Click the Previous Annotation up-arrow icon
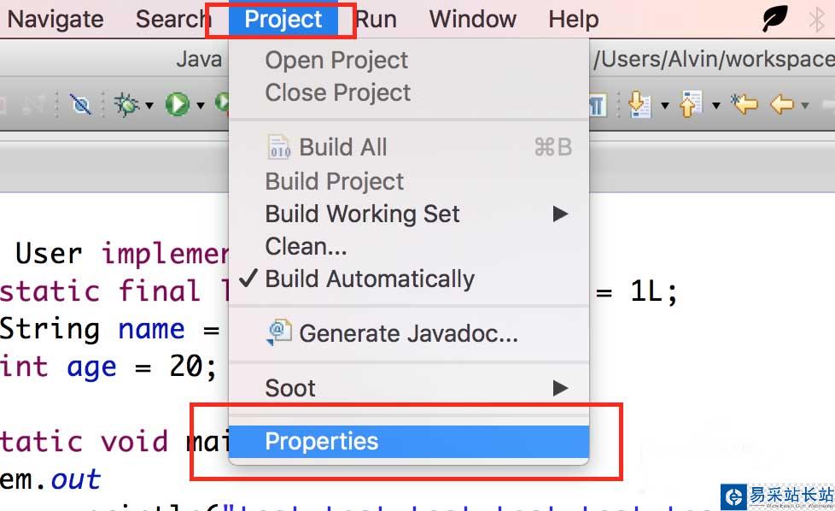The image size is (835, 511). click(690, 105)
